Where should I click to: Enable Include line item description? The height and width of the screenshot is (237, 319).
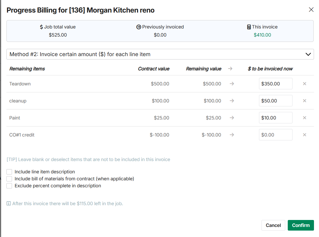tap(9, 172)
